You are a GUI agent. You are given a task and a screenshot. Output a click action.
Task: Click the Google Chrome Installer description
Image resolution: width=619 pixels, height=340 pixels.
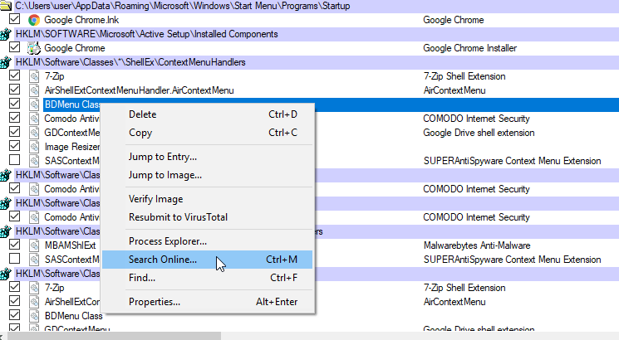(x=469, y=48)
